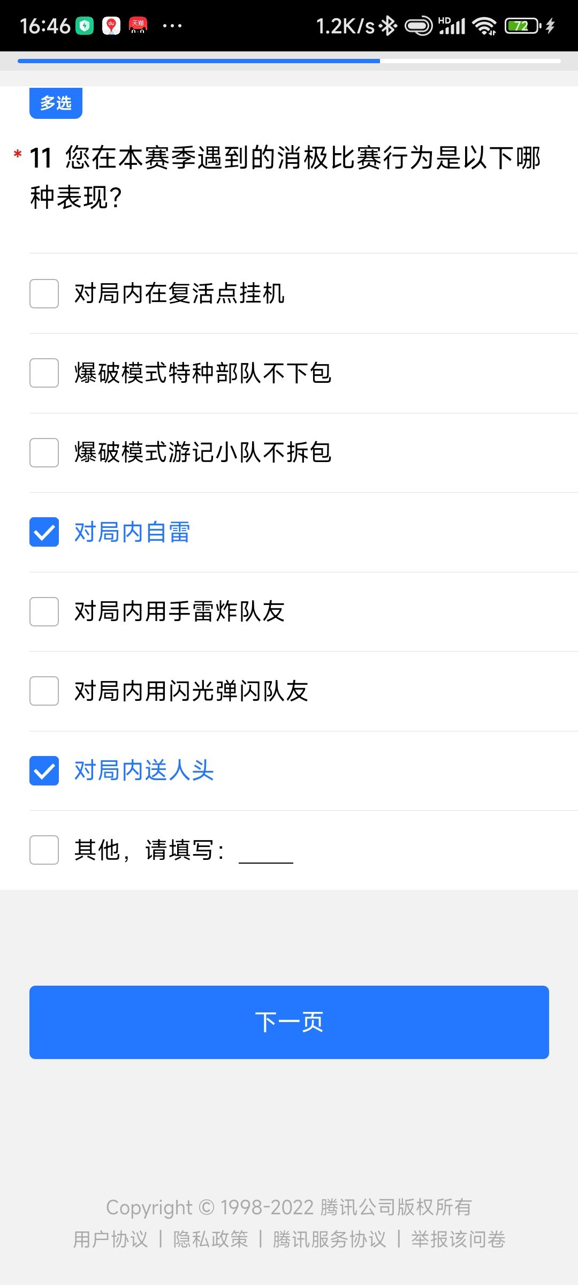Image resolution: width=578 pixels, height=1285 pixels.
Task: Tap the three-dots notification overflow icon
Action: tap(172, 26)
